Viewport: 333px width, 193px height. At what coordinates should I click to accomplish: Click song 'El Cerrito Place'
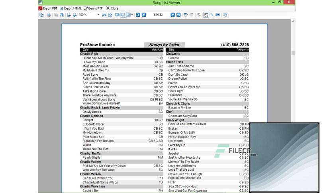(x=93, y=124)
